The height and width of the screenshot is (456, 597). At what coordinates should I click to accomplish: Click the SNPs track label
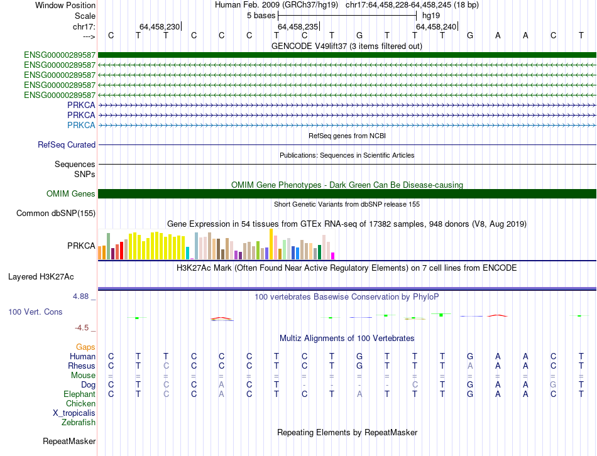[85, 174]
